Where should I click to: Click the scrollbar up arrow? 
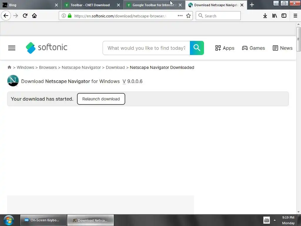click(x=298, y=24)
